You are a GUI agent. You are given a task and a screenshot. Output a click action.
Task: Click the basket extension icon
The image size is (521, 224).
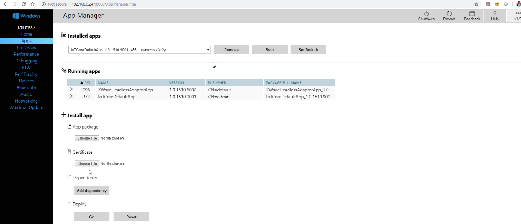pyautogui.click(x=497, y=4)
